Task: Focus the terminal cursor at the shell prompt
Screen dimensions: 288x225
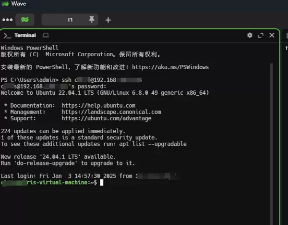Action: pyautogui.click(x=102, y=183)
